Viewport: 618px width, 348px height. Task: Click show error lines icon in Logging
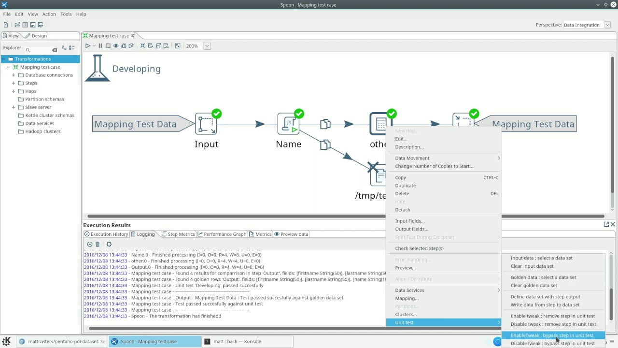click(x=89, y=245)
